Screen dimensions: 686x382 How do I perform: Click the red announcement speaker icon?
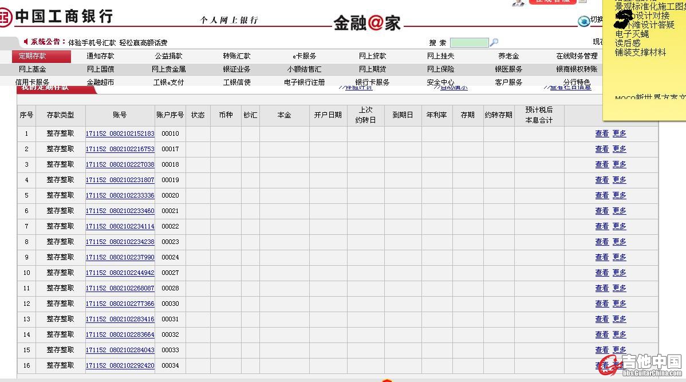click(x=26, y=42)
